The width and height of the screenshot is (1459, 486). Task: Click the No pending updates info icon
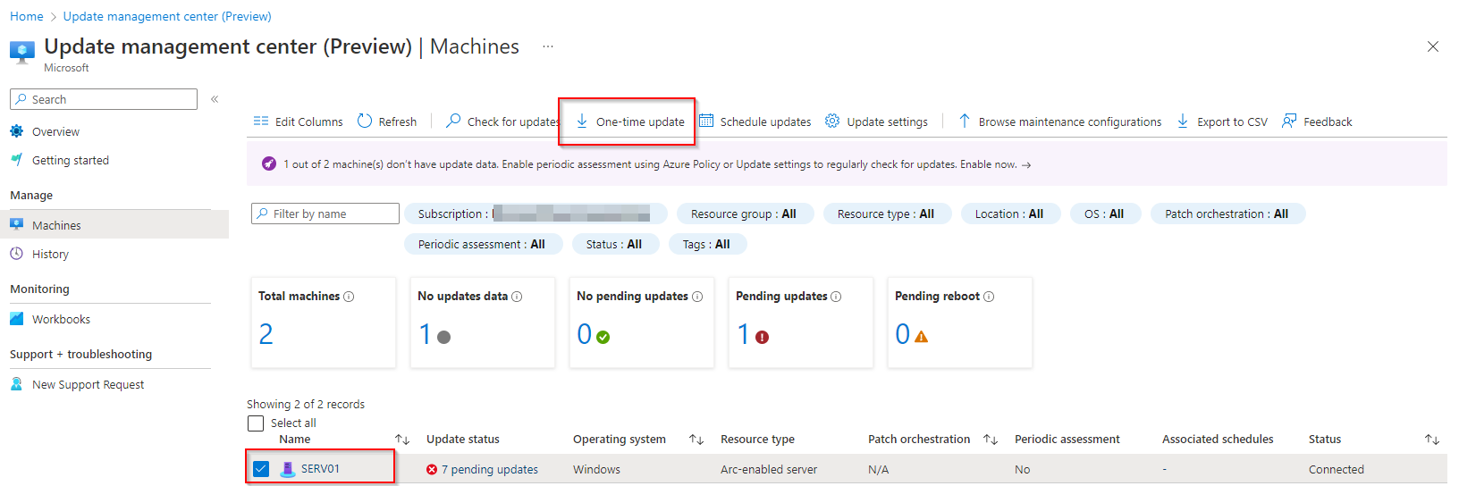[x=697, y=297]
